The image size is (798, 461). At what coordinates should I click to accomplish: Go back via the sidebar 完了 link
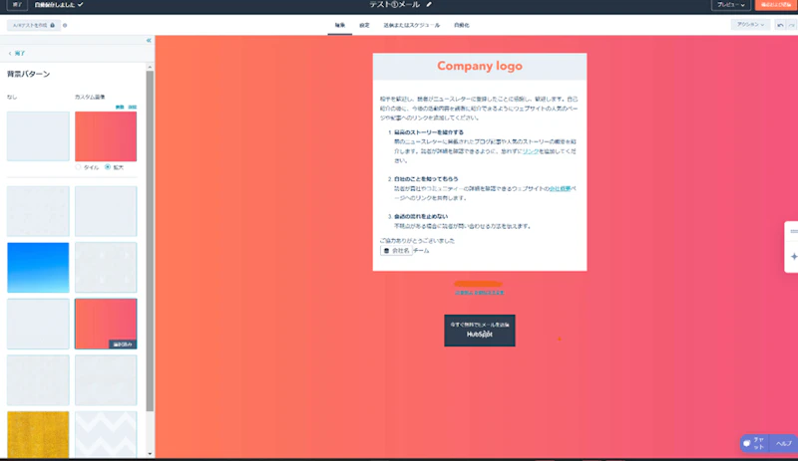[x=17, y=54]
